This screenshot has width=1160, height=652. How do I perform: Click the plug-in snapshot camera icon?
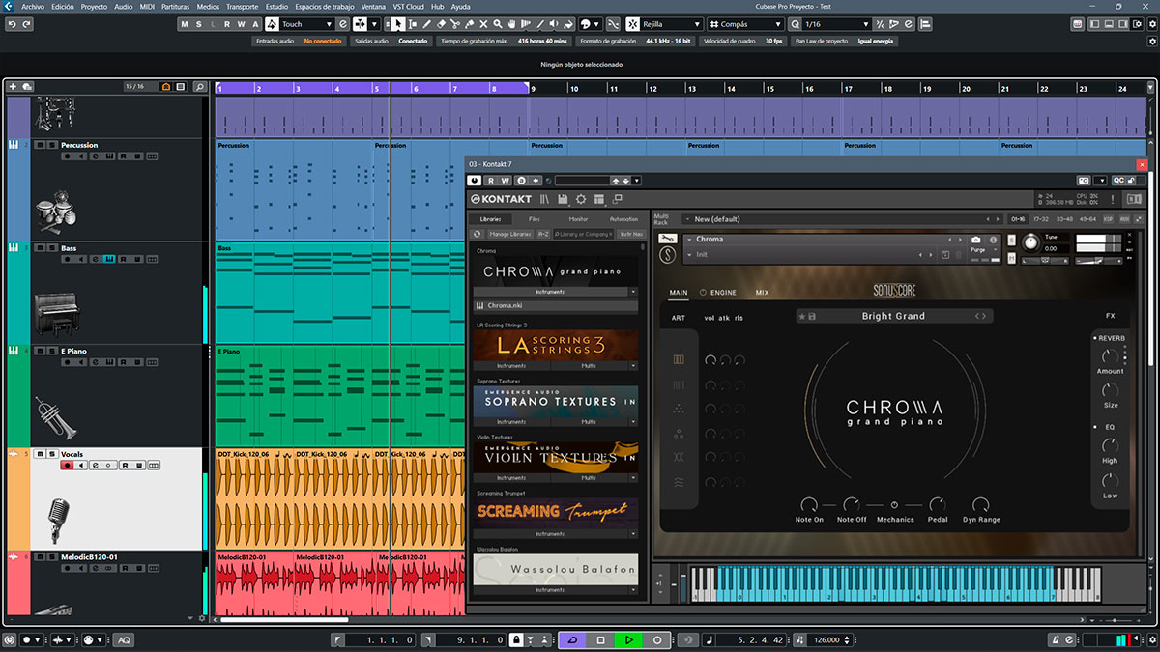click(1085, 180)
